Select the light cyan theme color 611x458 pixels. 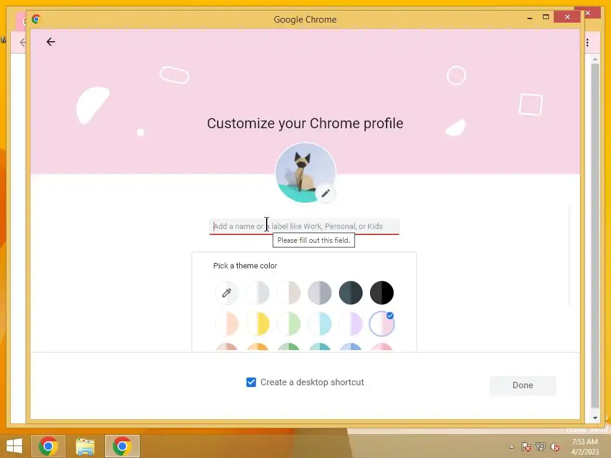(320, 324)
